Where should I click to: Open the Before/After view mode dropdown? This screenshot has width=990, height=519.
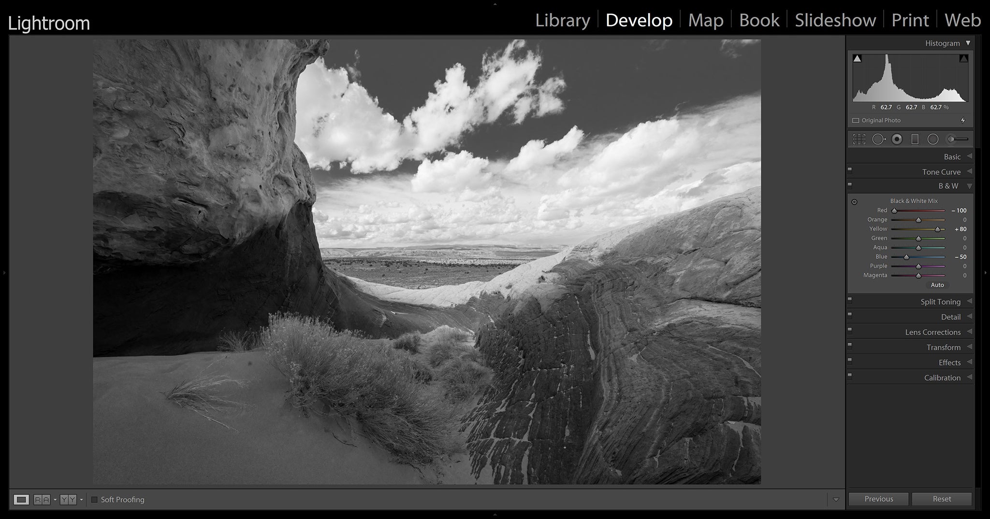click(x=81, y=499)
